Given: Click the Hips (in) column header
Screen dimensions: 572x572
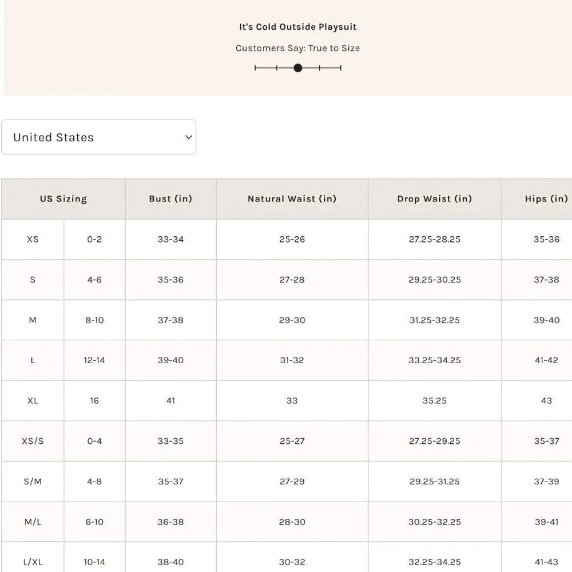Looking at the screenshot, I should 537,199.
